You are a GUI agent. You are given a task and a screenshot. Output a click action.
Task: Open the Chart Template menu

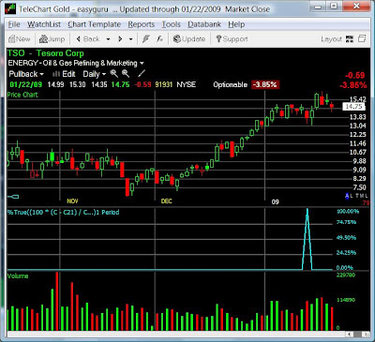(94, 24)
